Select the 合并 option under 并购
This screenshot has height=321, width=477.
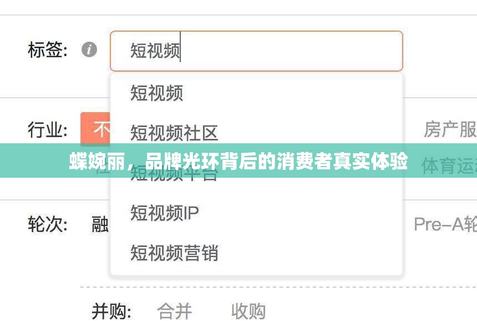click(174, 311)
